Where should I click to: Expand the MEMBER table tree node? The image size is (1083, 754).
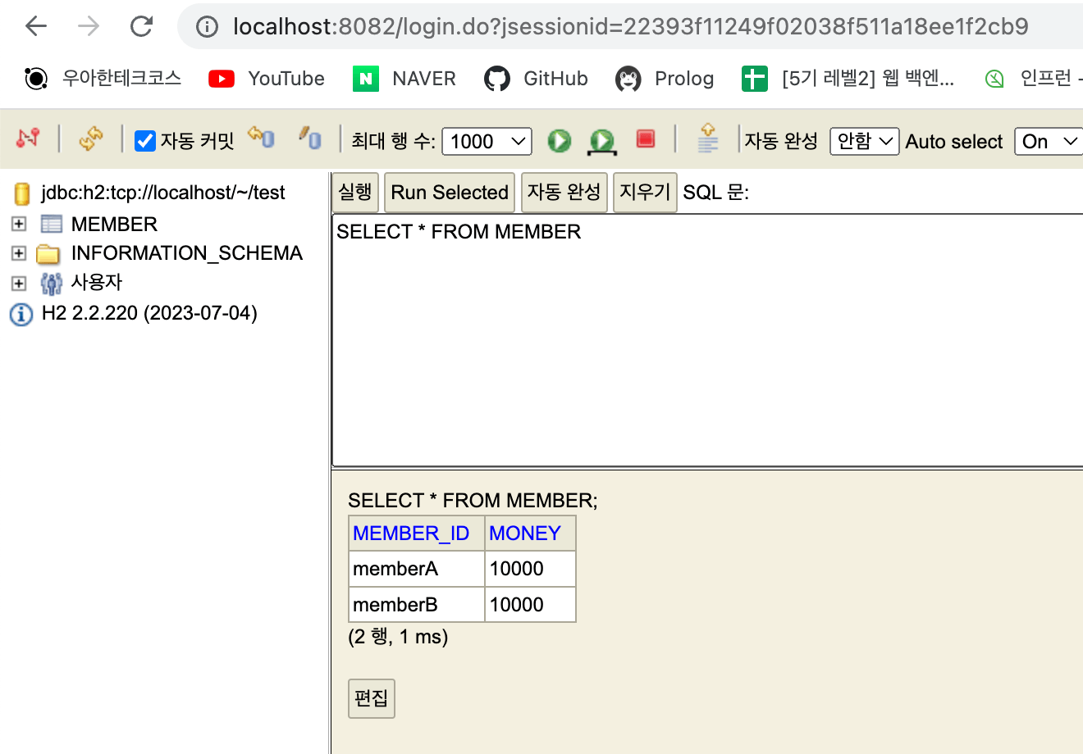[19, 224]
